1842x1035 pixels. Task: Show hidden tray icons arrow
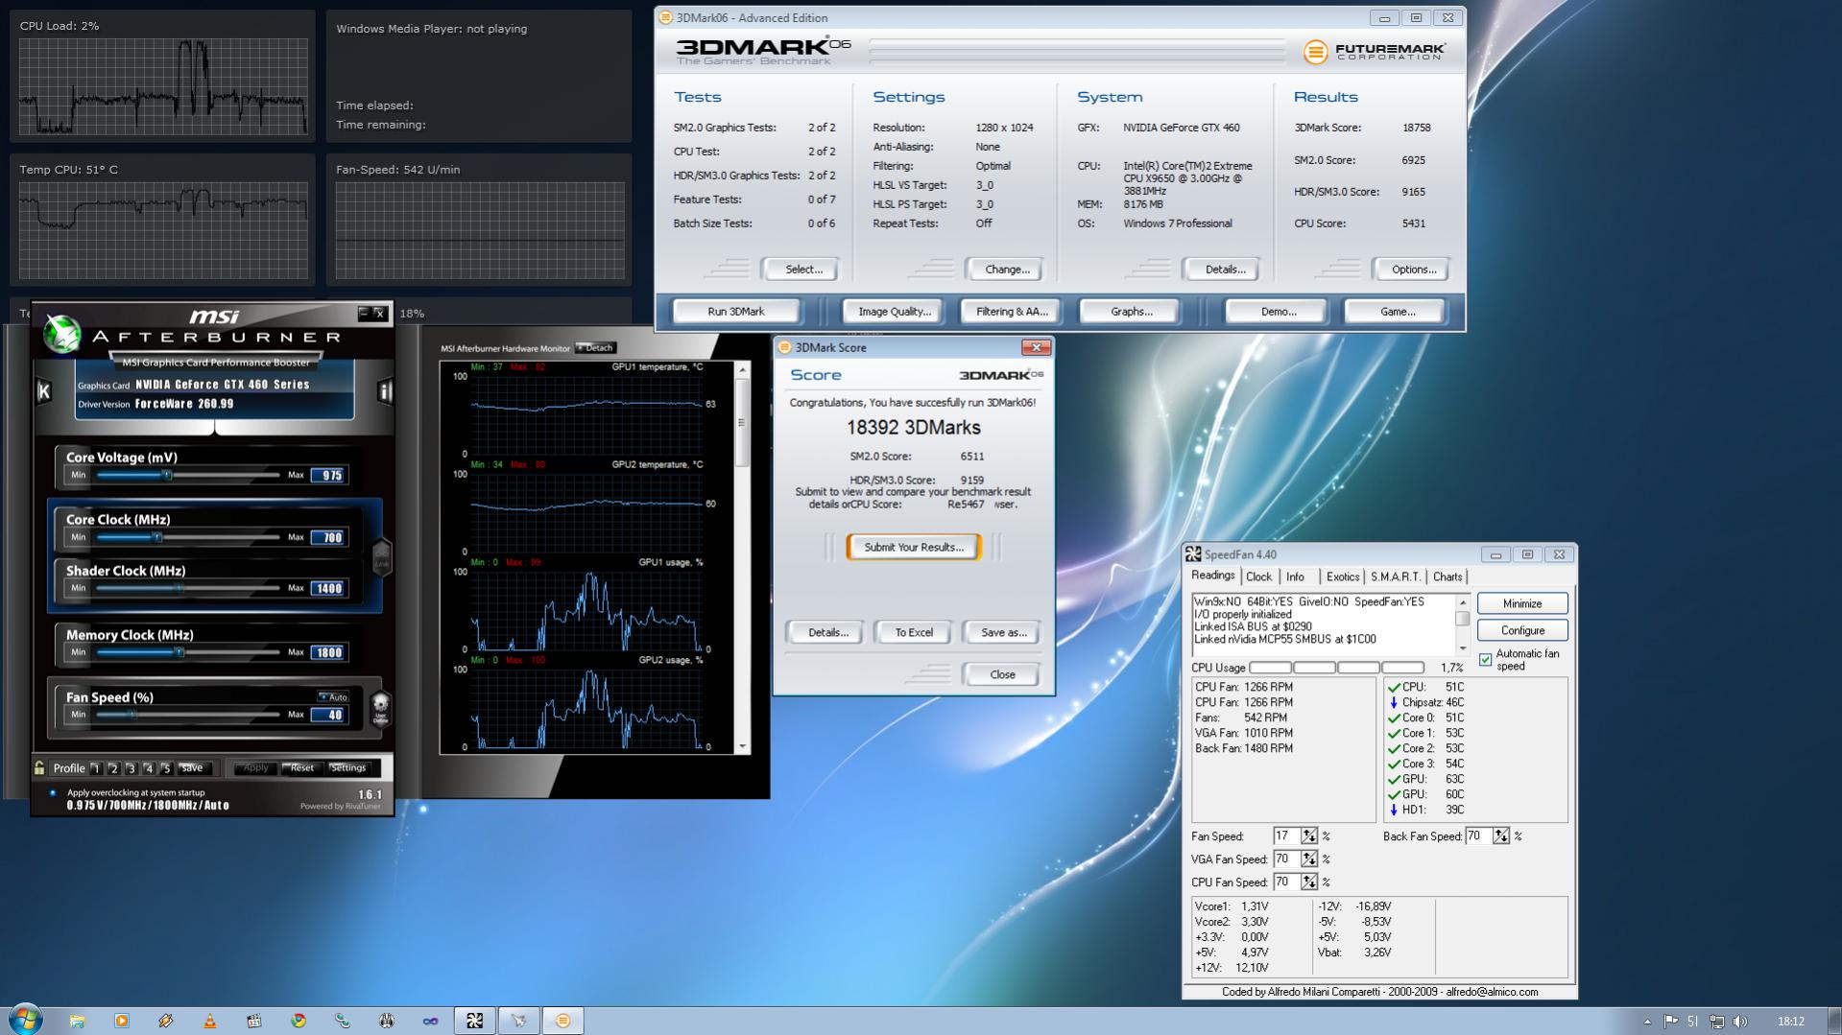click(x=1647, y=1022)
